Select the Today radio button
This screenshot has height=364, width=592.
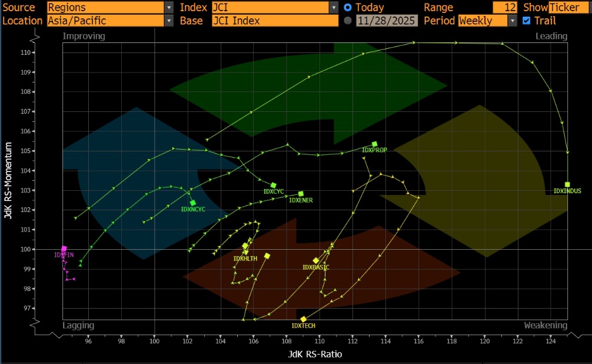348,8
